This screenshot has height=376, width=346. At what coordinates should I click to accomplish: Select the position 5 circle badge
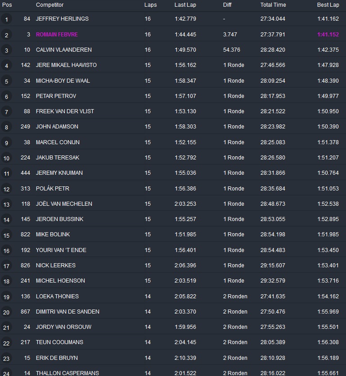click(x=6, y=81)
